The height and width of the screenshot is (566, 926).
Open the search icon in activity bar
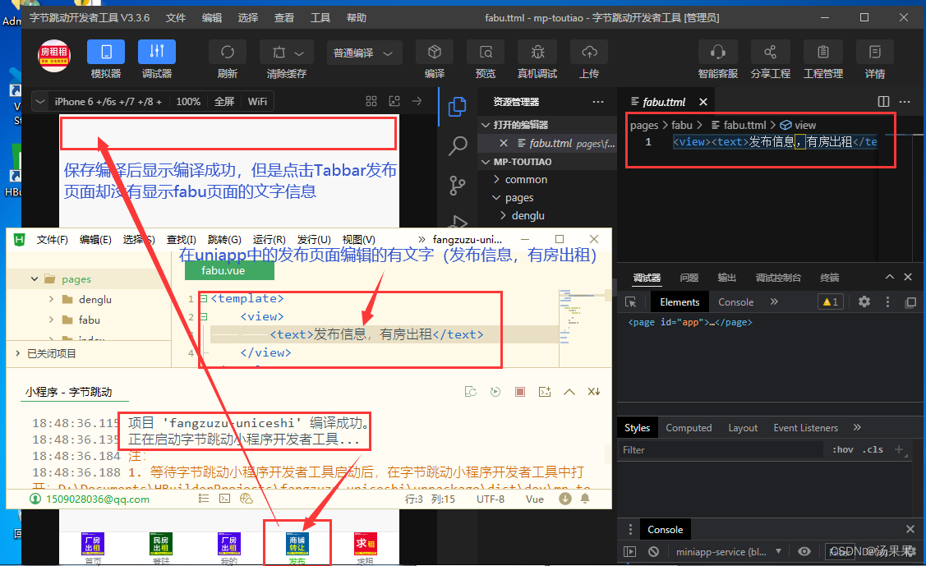[x=457, y=145]
